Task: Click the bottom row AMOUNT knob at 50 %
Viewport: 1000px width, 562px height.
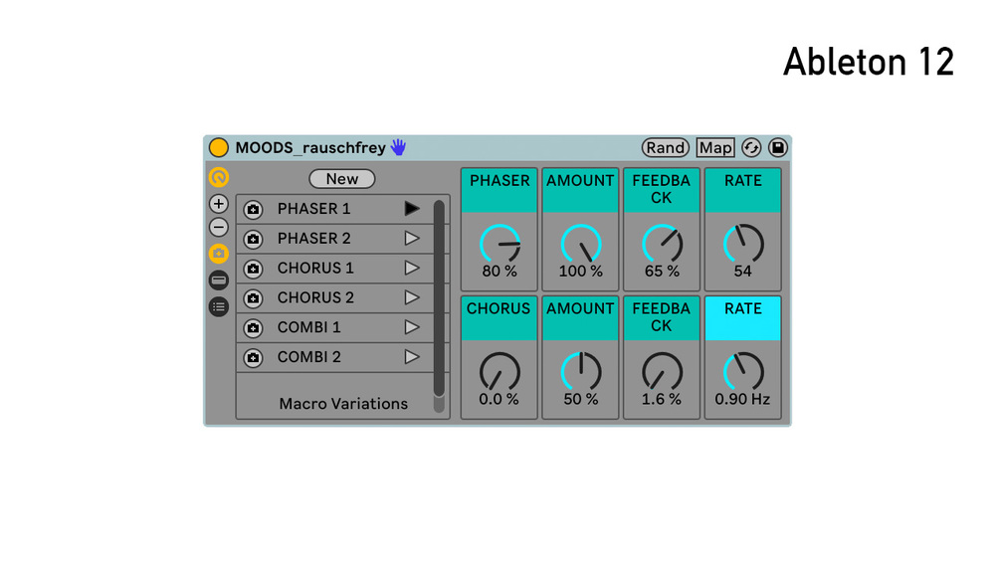Action: (581, 372)
